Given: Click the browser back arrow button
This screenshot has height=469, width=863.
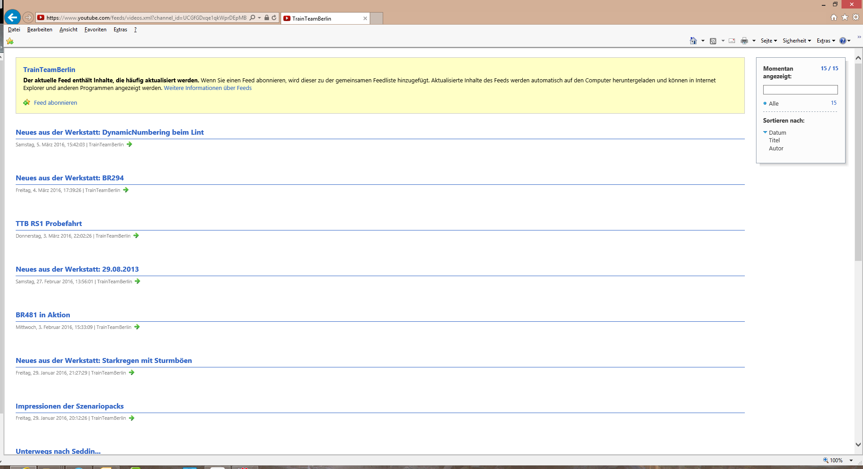Looking at the screenshot, I should (13, 17).
